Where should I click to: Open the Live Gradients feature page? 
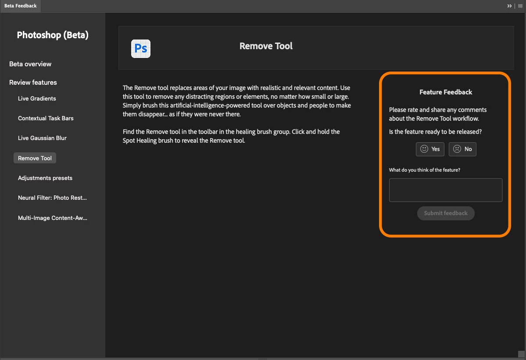tap(37, 98)
